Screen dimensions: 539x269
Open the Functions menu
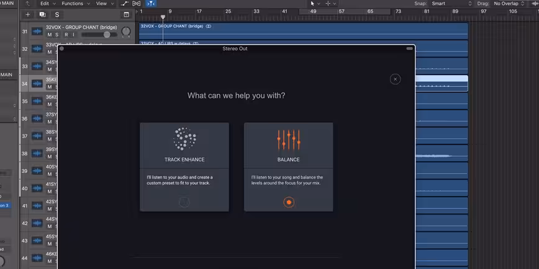coord(76,4)
